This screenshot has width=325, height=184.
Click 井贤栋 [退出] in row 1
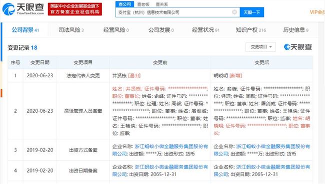point(126,76)
